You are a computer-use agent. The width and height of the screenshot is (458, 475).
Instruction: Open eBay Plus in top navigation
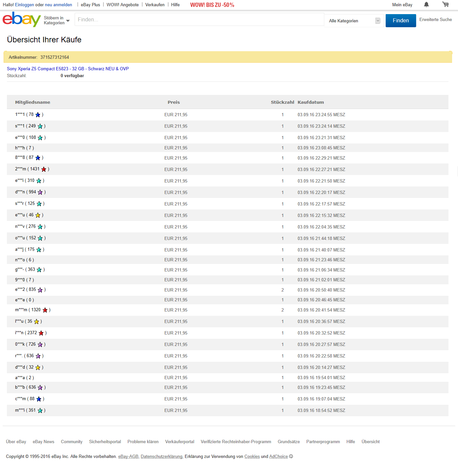pyautogui.click(x=90, y=5)
